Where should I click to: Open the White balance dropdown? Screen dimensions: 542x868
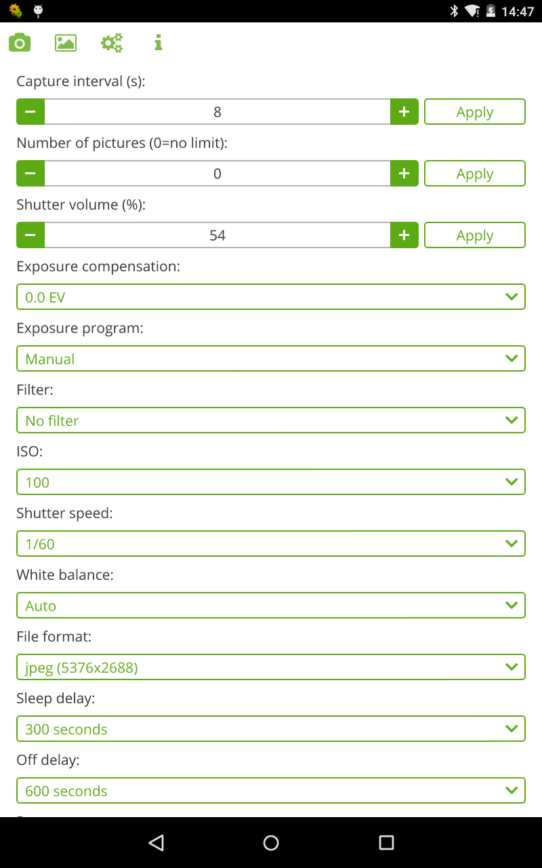pos(271,606)
